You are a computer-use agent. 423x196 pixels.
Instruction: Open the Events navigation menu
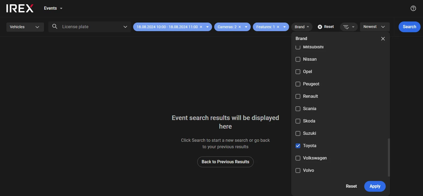click(53, 8)
